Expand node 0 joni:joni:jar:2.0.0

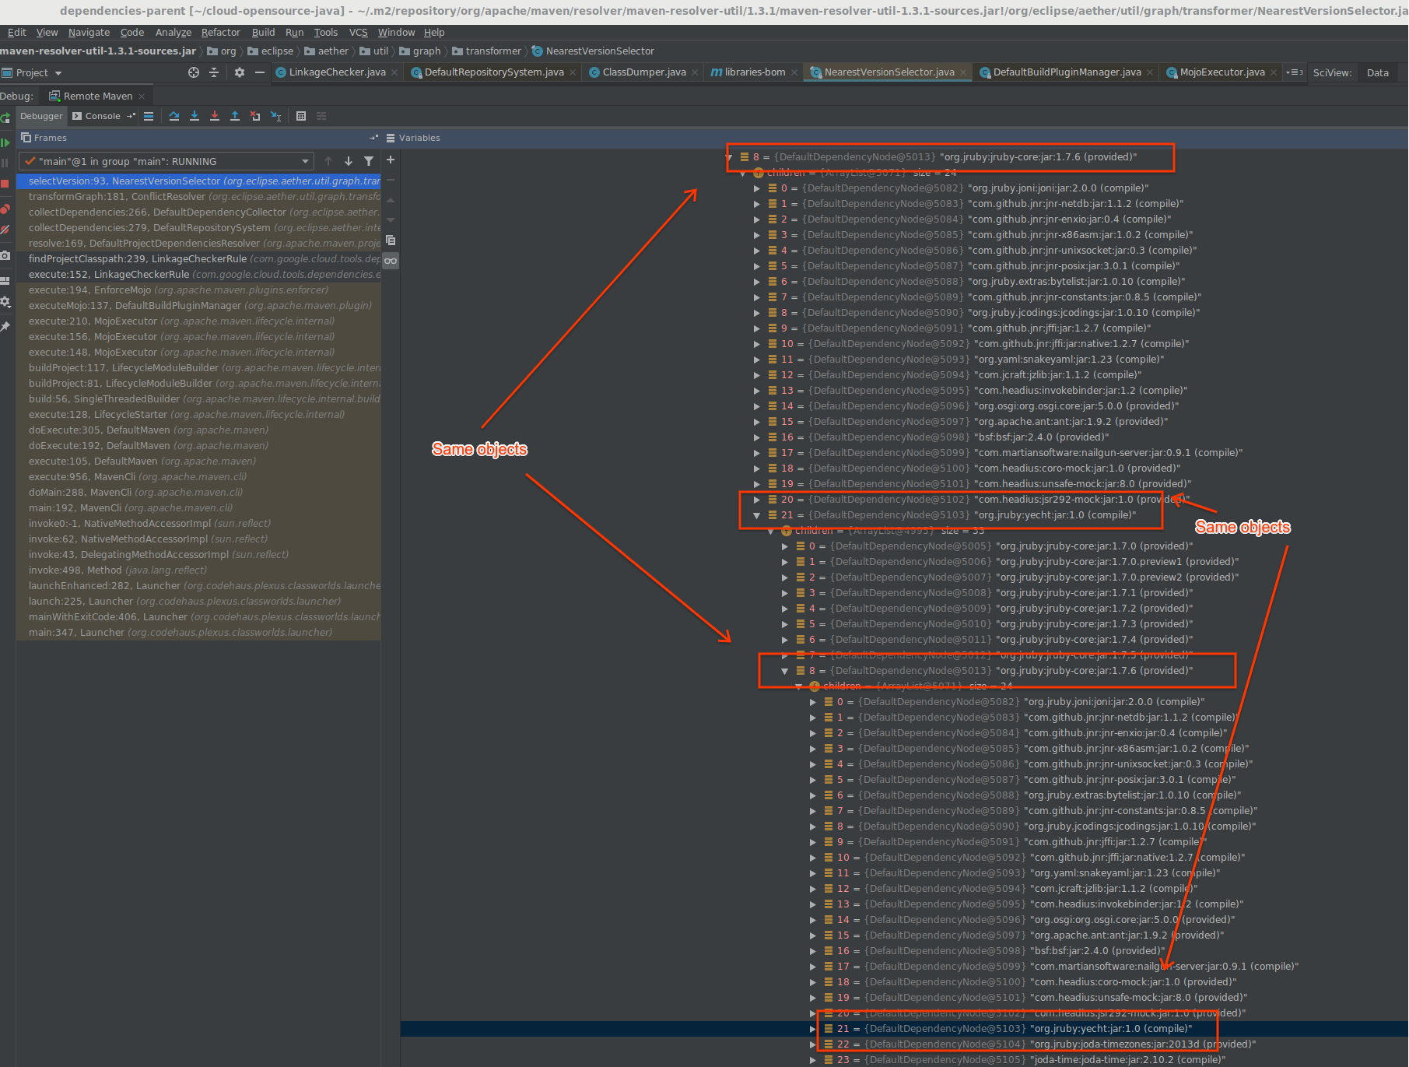coord(755,188)
